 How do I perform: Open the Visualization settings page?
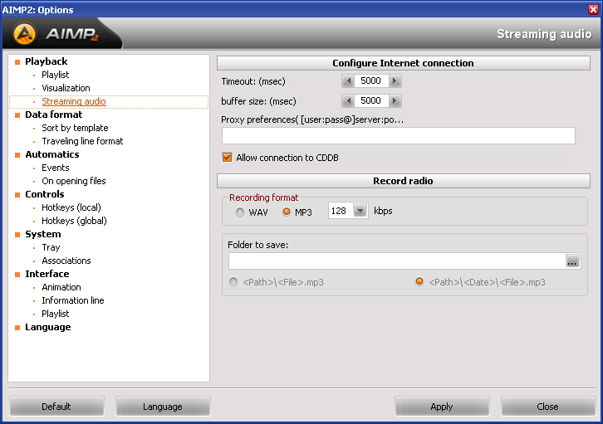(x=66, y=88)
